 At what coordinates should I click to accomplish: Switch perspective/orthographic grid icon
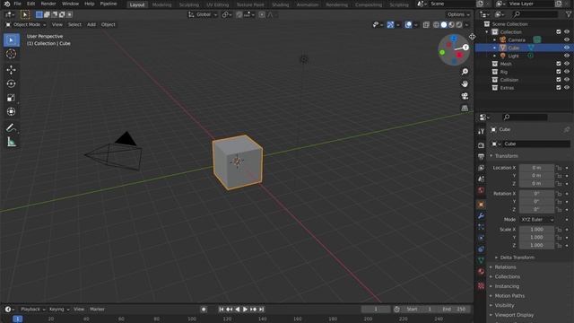point(465,109)
